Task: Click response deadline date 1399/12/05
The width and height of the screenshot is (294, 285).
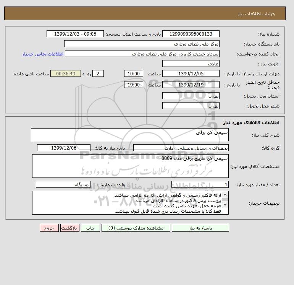Action: 191,74
